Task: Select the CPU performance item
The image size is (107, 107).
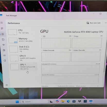Action: coord(22,32)
